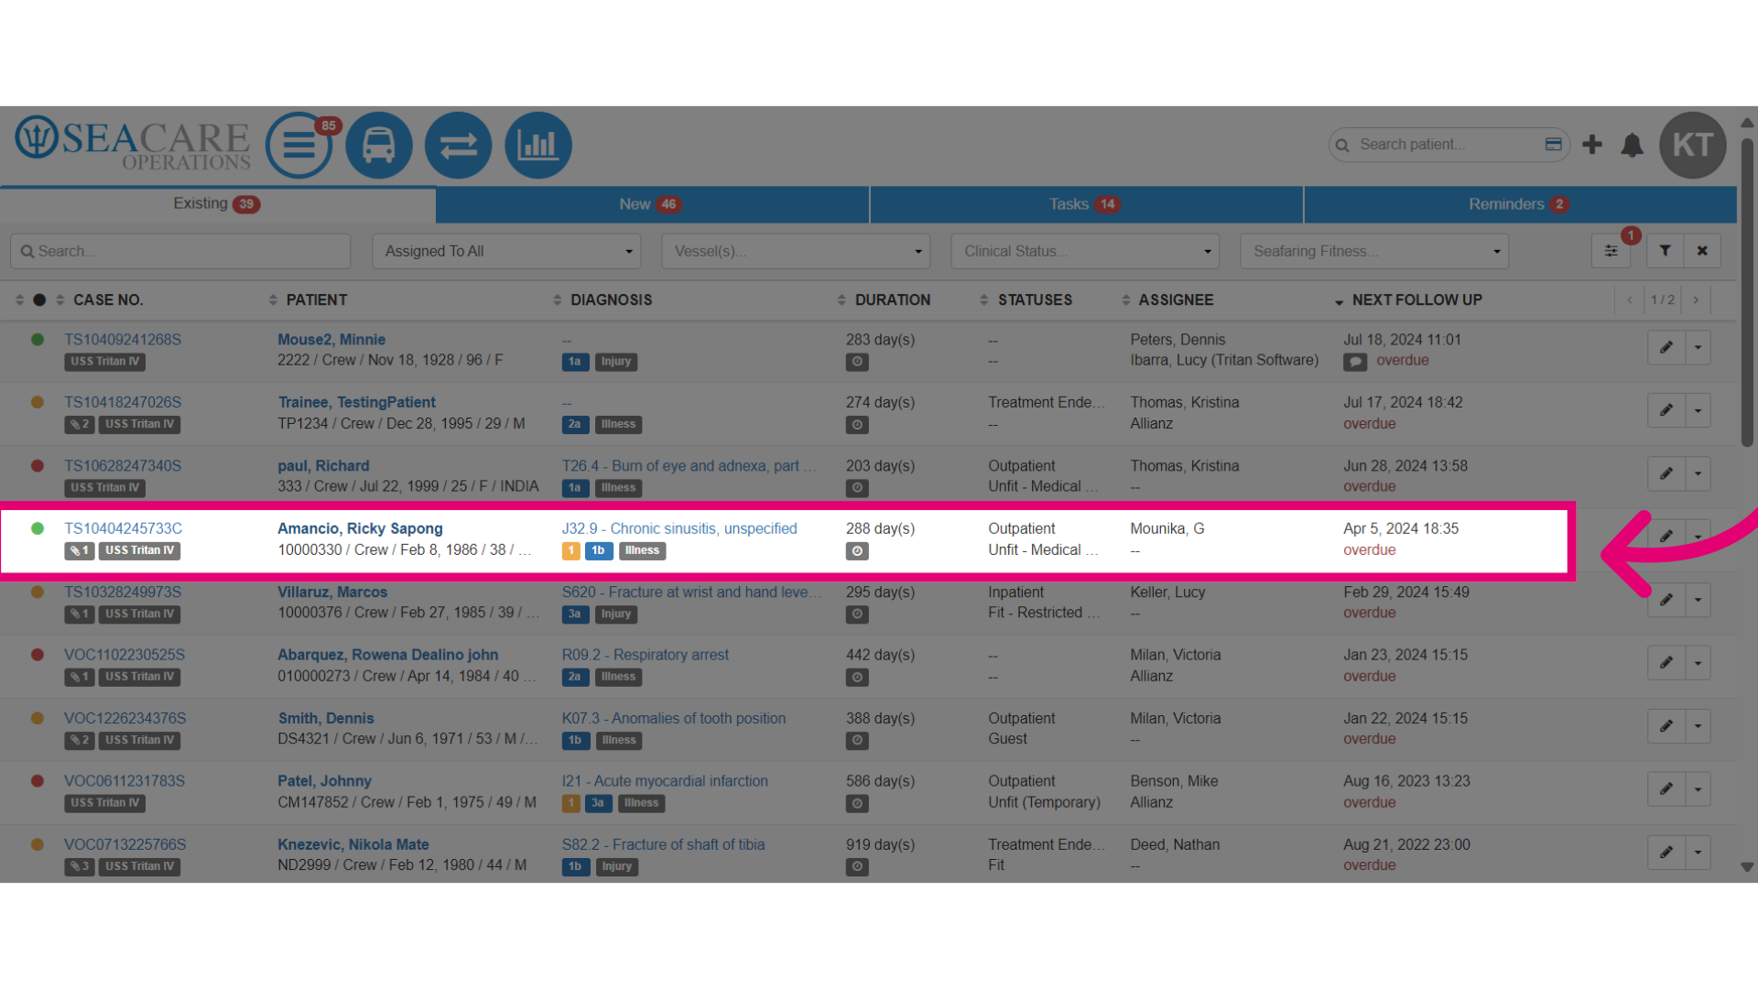Open case VOC1102230525S
The width and height of the screenshot is (1758, 989).
coord(125,655)
